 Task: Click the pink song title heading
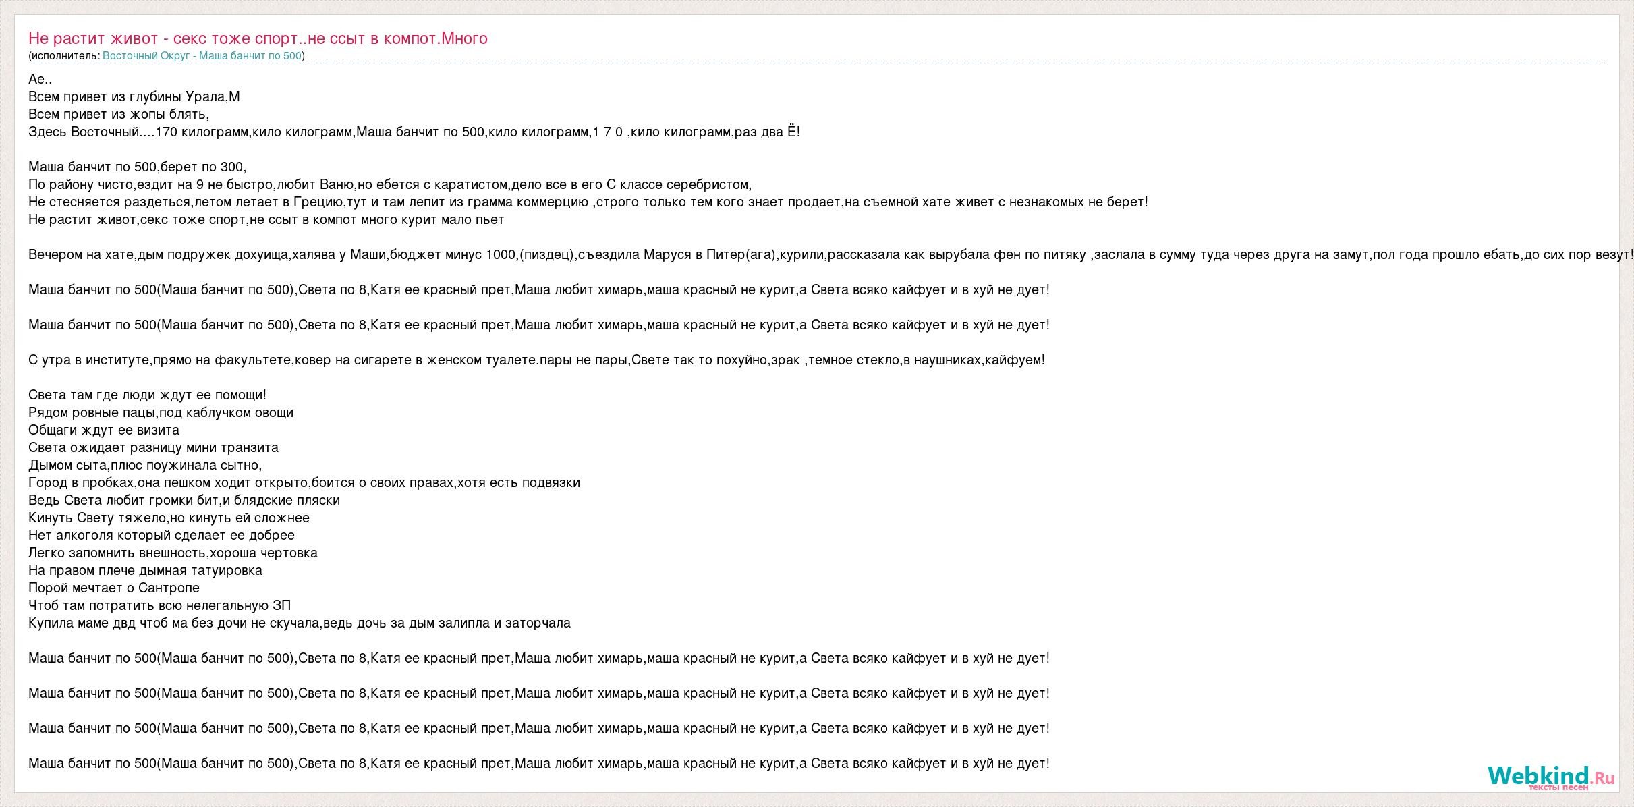[x=258, y=38]
